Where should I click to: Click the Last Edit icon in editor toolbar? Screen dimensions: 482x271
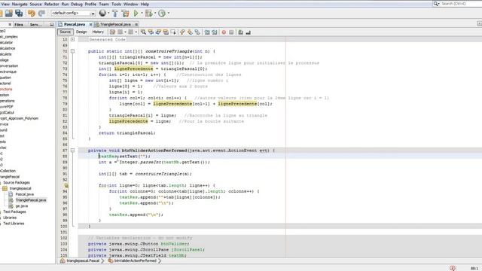112,32
